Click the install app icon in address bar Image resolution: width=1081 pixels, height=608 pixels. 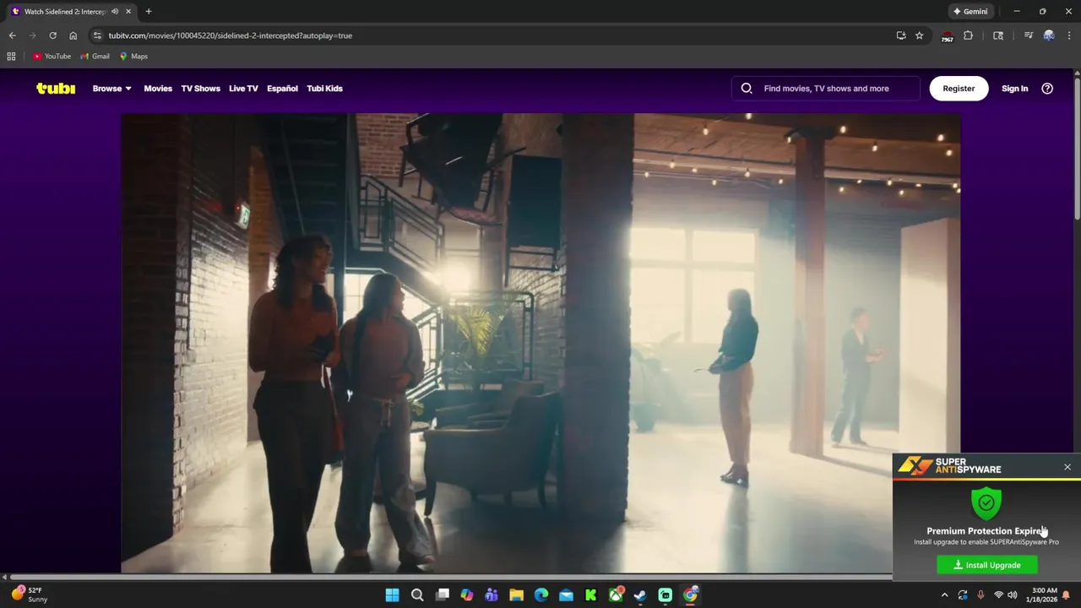tap(901, 35)
